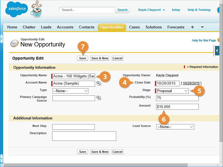Screen dimensions: 223x167
Task: Click the Primary Campaign Source lookup icon
Action: tap(99, 98)
